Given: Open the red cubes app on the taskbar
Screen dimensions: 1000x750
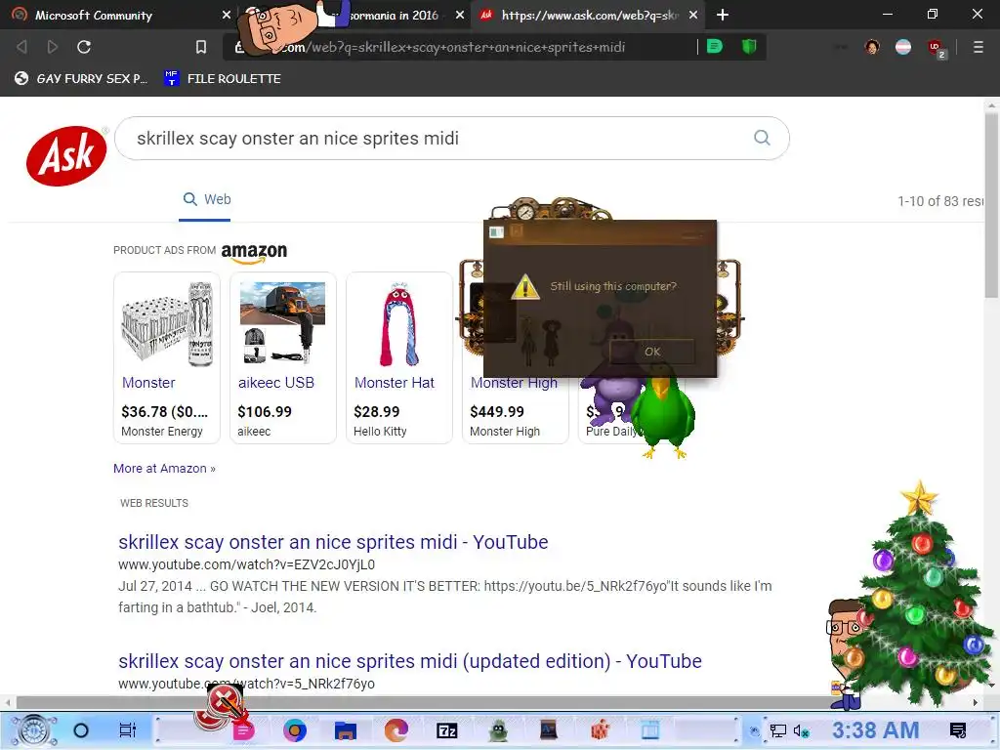Looking at the screenshot, I should pos(600,730).
